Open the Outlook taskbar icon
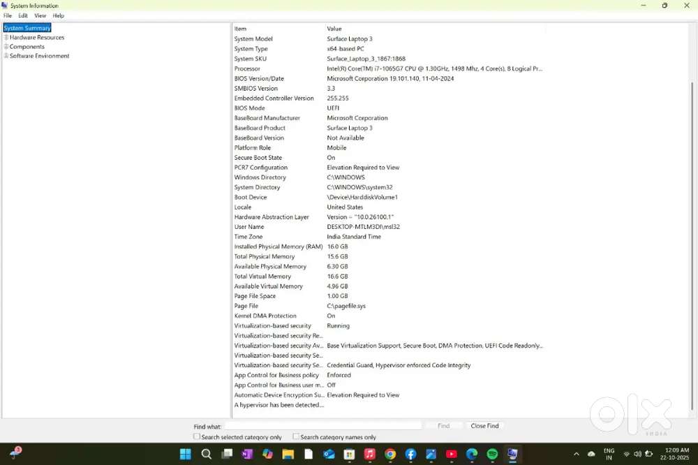This screenshot has height=465, width=698. pyautogui.click(x=329, y=455)
